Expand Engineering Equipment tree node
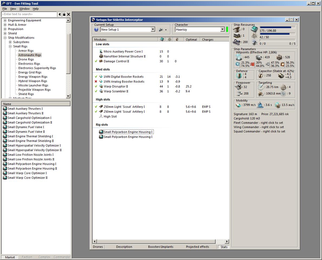Image resolution: width=322 pixels, height=260 pixels. pyautogui.click(x=5, y=20)
